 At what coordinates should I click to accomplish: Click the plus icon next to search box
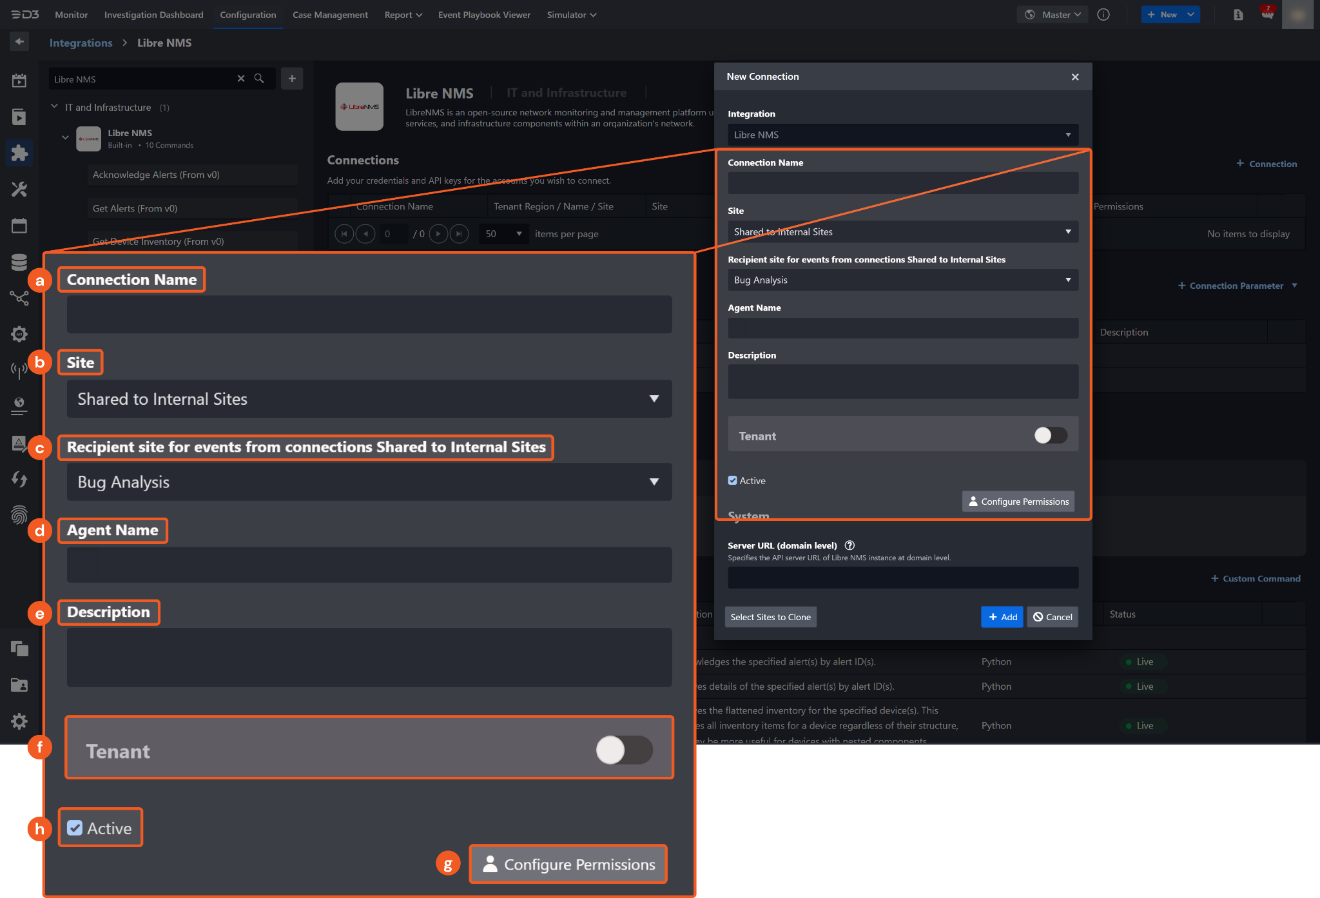click(x=292, y=79)
